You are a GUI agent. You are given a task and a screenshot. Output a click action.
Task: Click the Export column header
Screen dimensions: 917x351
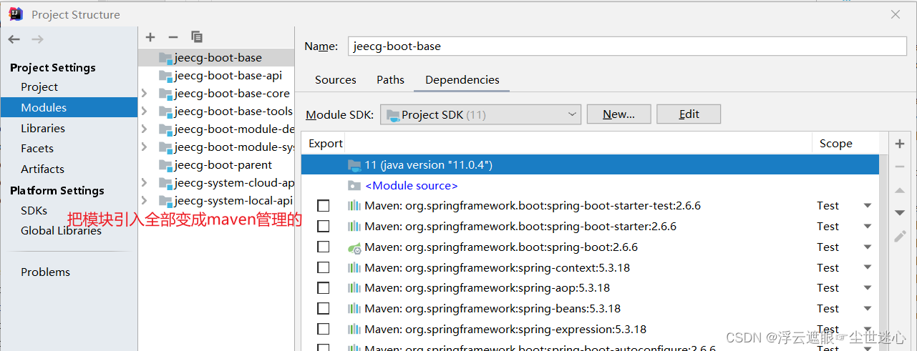pos(325,144)
